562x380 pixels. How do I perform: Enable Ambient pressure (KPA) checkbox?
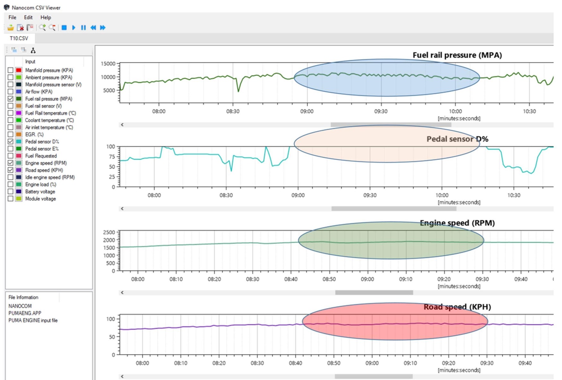11,77
